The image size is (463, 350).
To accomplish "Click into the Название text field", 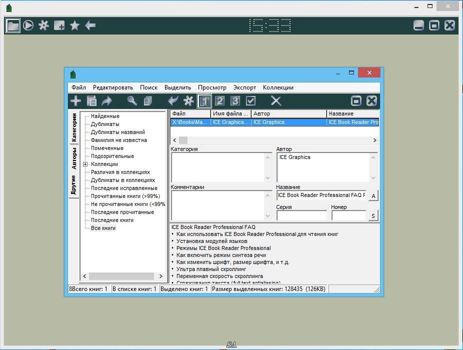I will 321,195.
